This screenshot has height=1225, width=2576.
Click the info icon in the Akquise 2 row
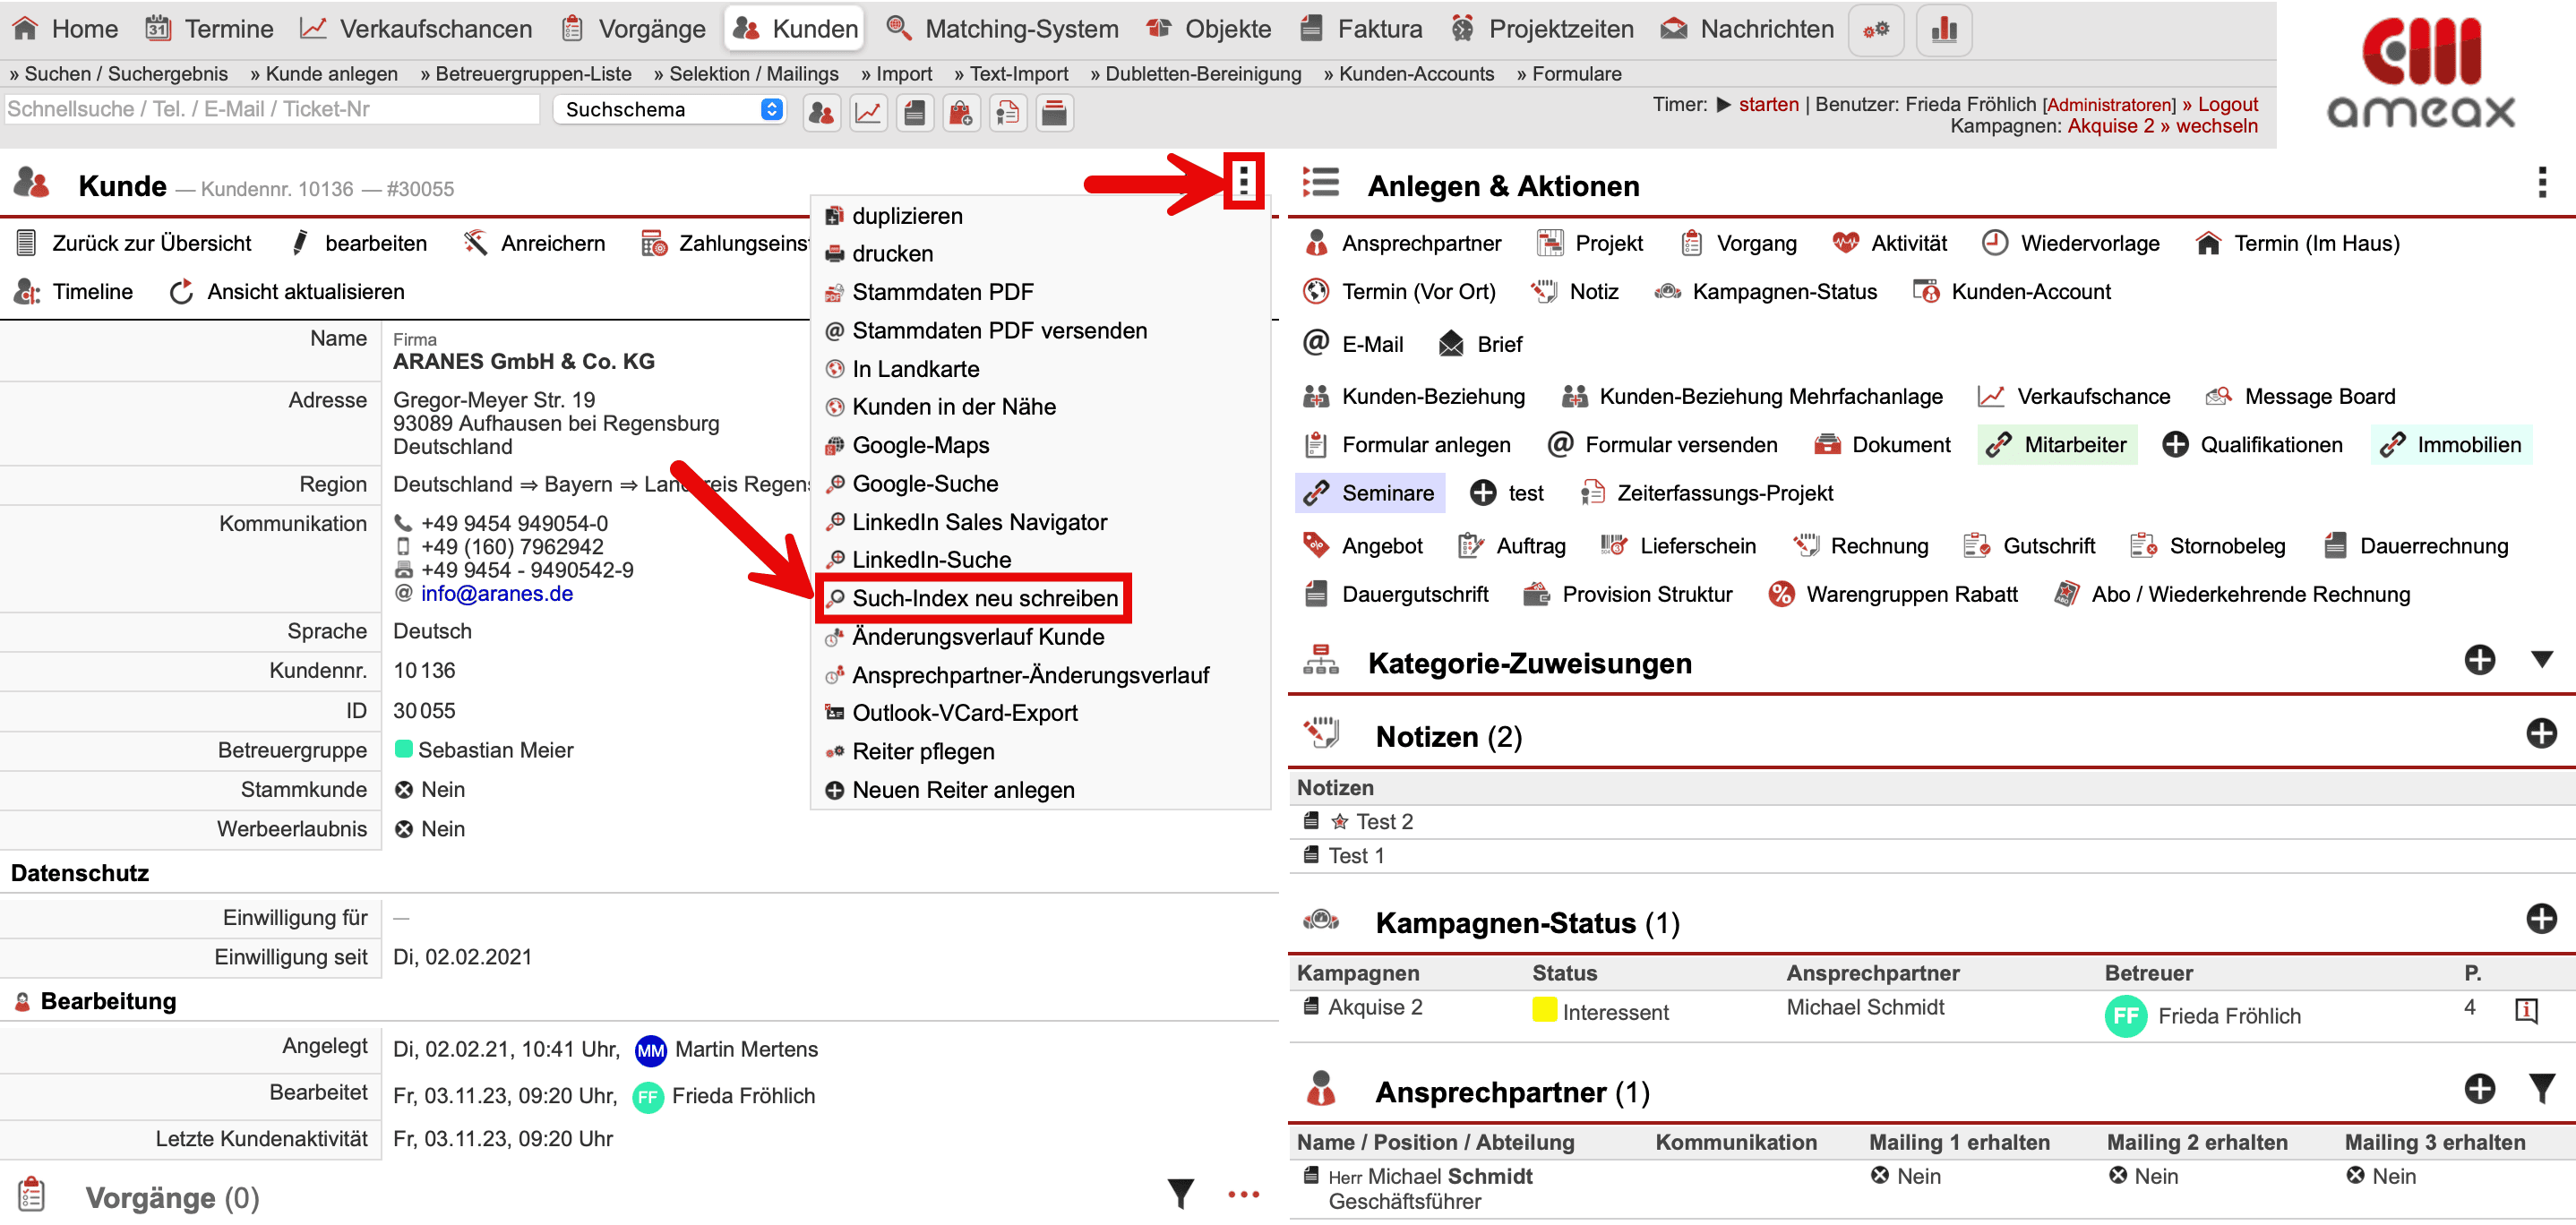pos(2525,1010)
